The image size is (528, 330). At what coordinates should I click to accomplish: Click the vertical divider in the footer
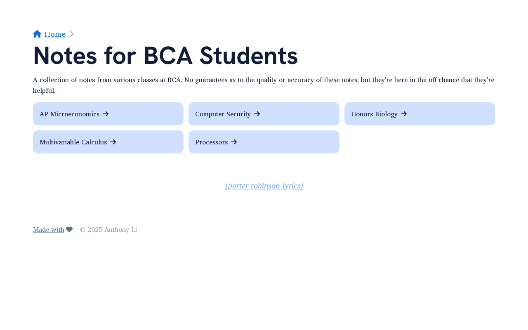click(x=76, y=229)
